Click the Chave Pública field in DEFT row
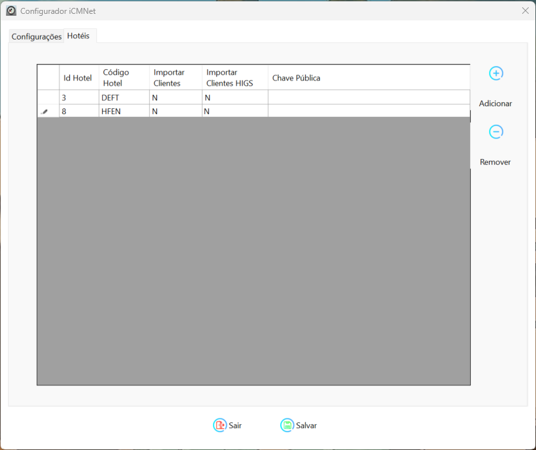Image resolution: width=536 pixels, height=450 pixels. tap(369, 98)
